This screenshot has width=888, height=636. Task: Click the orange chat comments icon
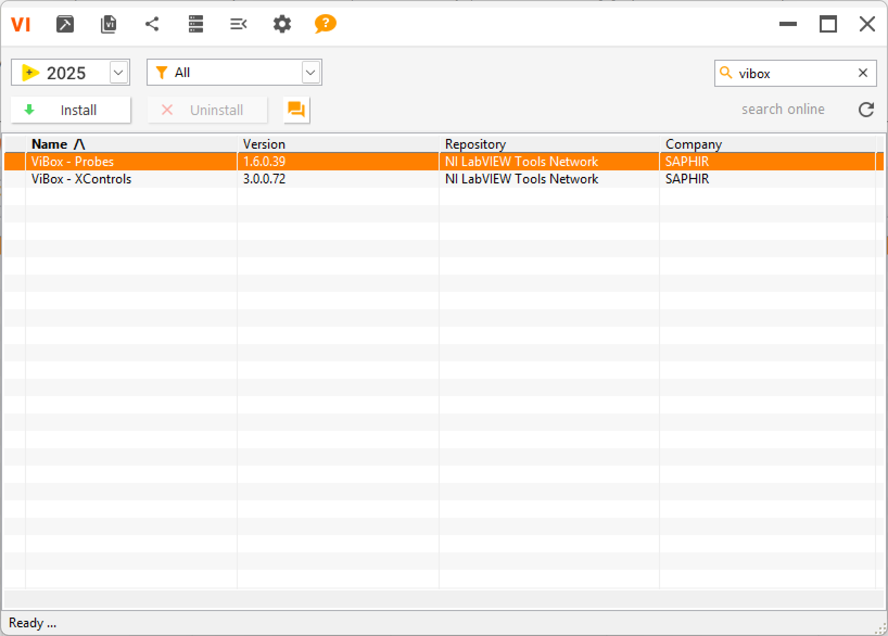(296, 110)
